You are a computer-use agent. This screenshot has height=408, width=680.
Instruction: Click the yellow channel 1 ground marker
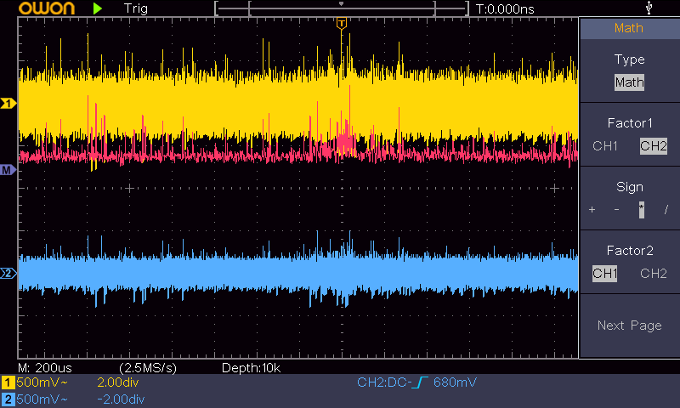(8, 104)
